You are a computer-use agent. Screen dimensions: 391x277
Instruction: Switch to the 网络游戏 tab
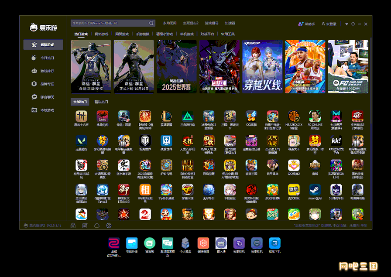click(x=101, y=34)
